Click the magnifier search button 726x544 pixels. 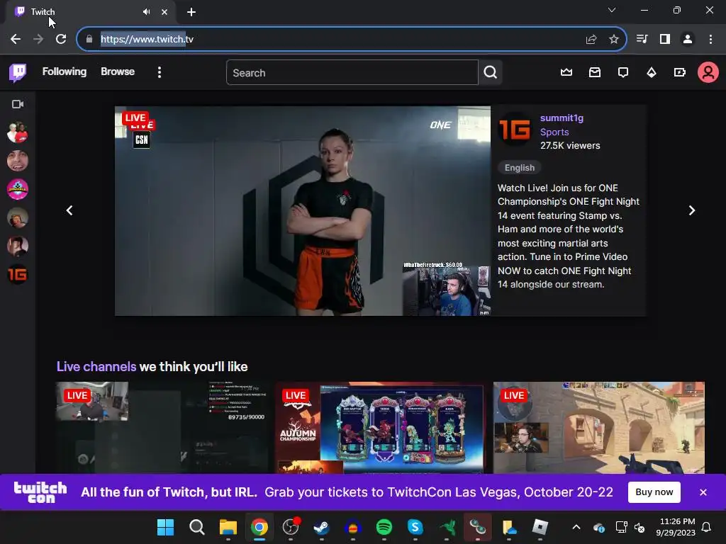pyautogui.click(x=491, y=73)
